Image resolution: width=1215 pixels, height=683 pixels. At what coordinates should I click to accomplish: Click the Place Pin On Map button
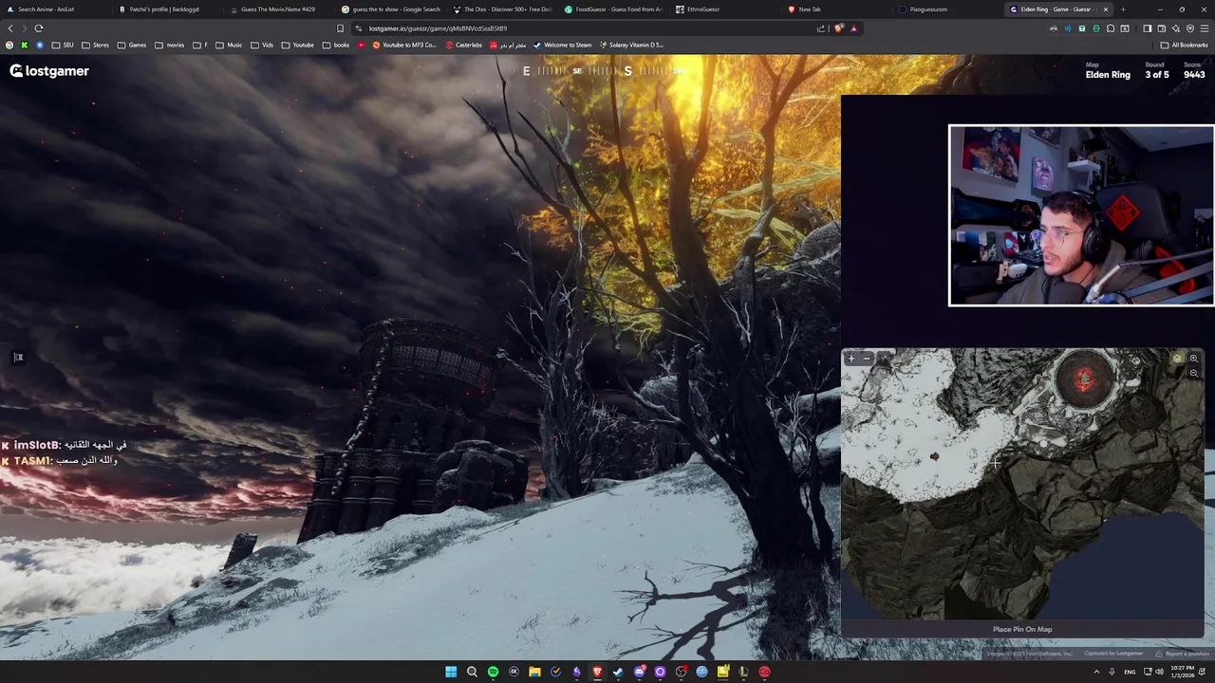(1022, 629)
